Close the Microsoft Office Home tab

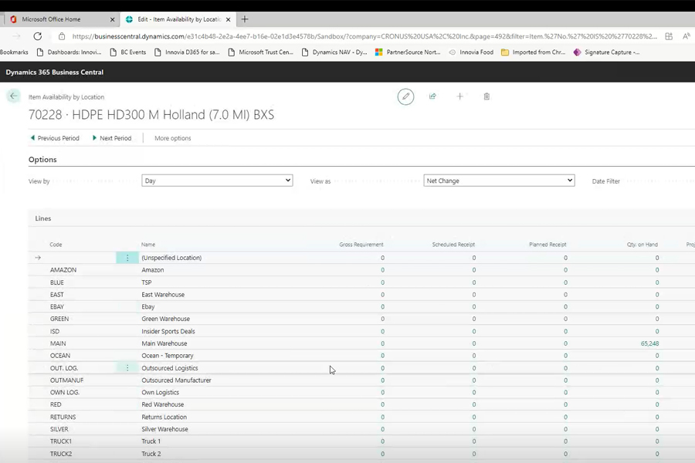coord(112,19)
